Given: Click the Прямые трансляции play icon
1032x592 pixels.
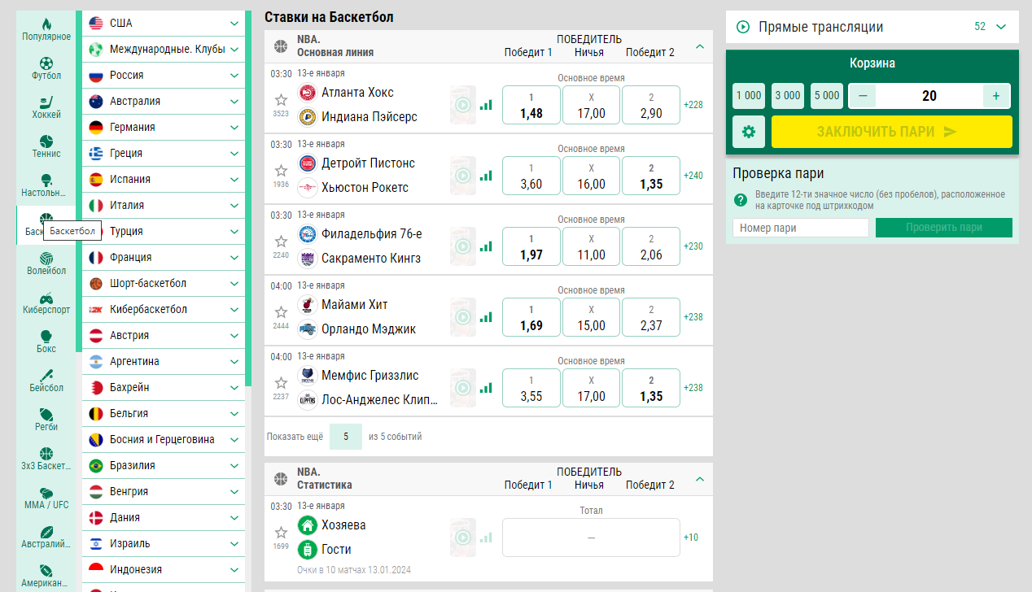Looking at the screenshot, I should click(743, 27).
